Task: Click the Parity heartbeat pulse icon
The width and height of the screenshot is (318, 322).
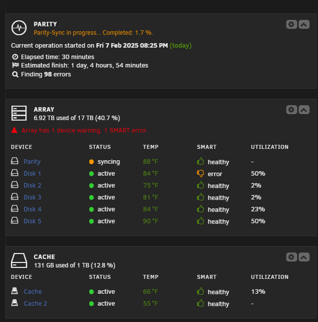Action: [x=19, y=28]
